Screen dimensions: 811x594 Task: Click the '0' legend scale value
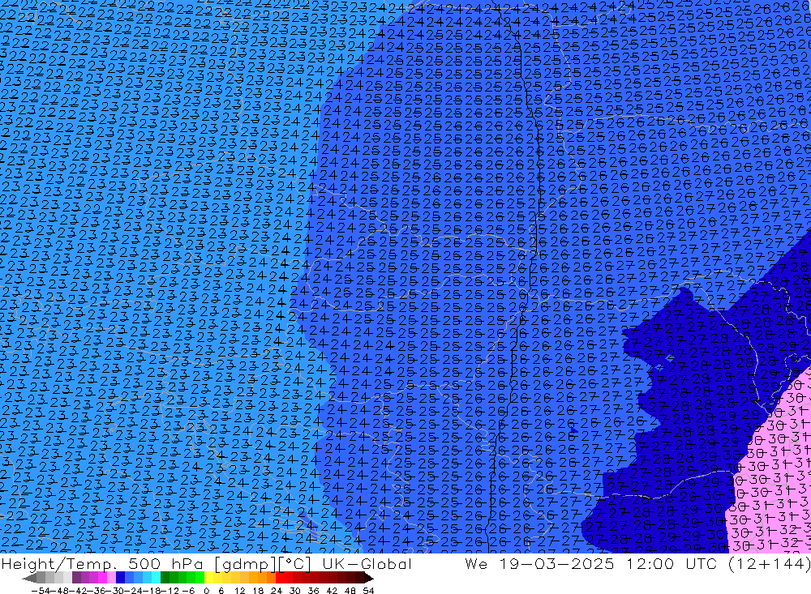tap(206, 591)
